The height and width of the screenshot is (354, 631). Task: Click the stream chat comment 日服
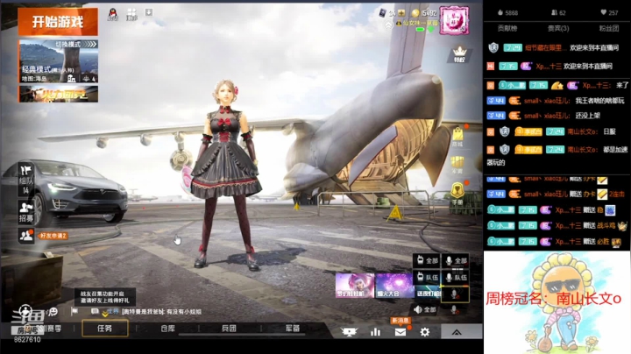609,131
